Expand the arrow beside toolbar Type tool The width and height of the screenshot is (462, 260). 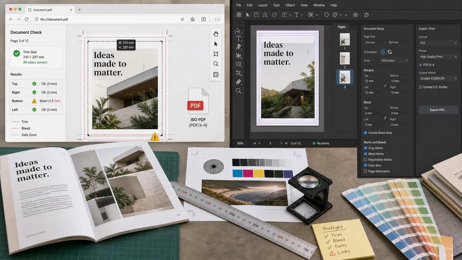[302, 15]
